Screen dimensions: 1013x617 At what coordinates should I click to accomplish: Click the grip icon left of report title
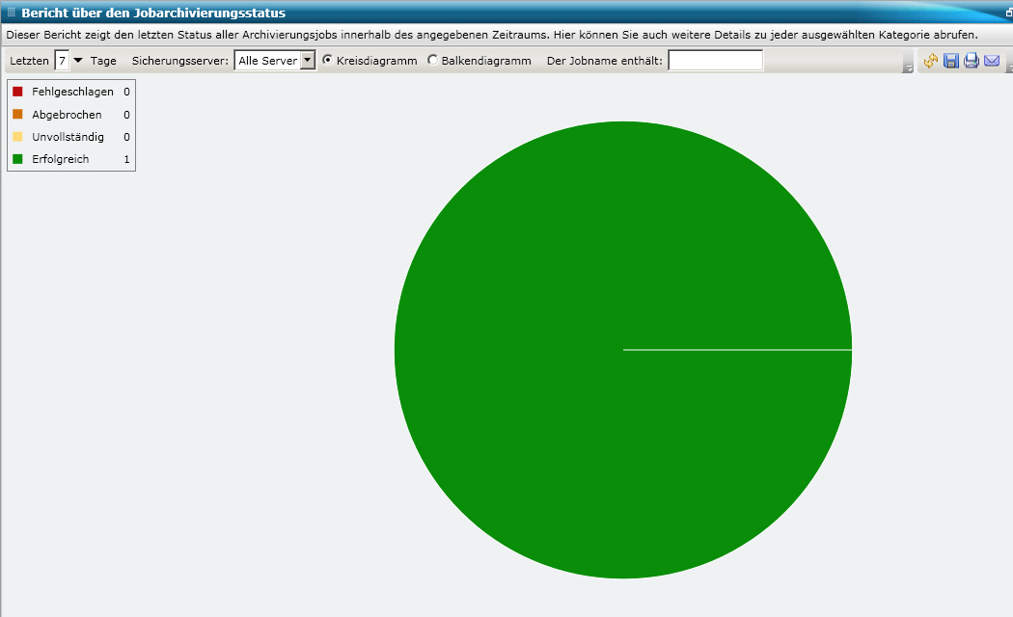click(11, 13)
